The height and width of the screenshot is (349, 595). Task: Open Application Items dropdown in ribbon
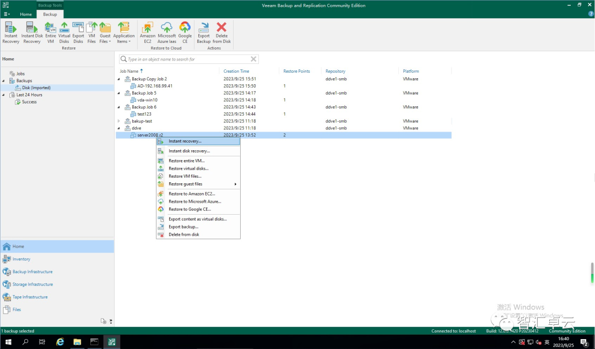point(124,32)
